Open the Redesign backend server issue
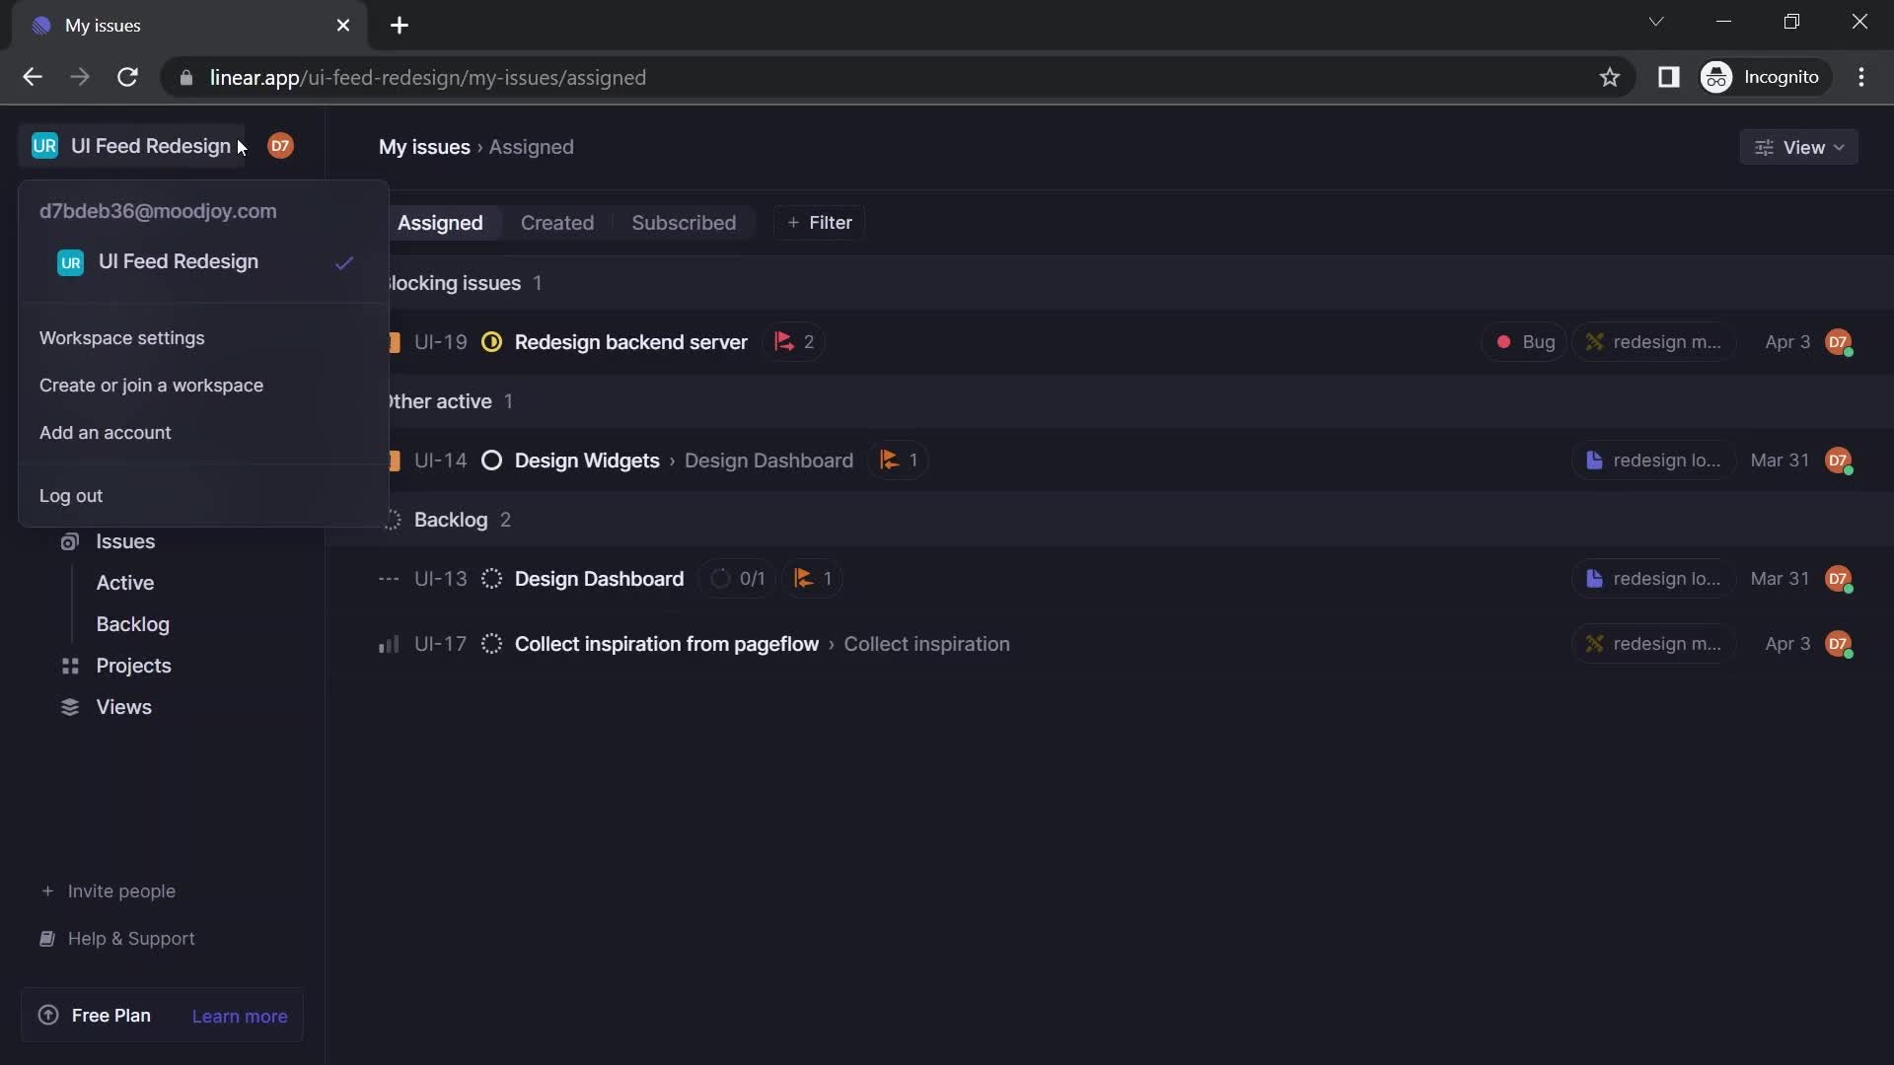The image size is (1894, 1065). (x=631, y=342)
